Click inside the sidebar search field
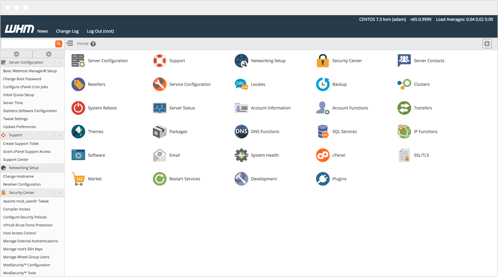Viewport: 498px width, 277px height. [27, 43]
